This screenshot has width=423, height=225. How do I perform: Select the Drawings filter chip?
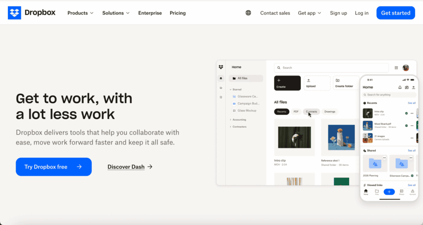click(x=330, y=111)
